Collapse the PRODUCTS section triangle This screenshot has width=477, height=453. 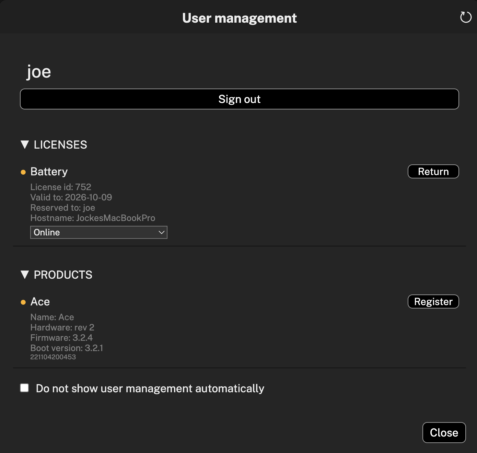pos(25,275)
